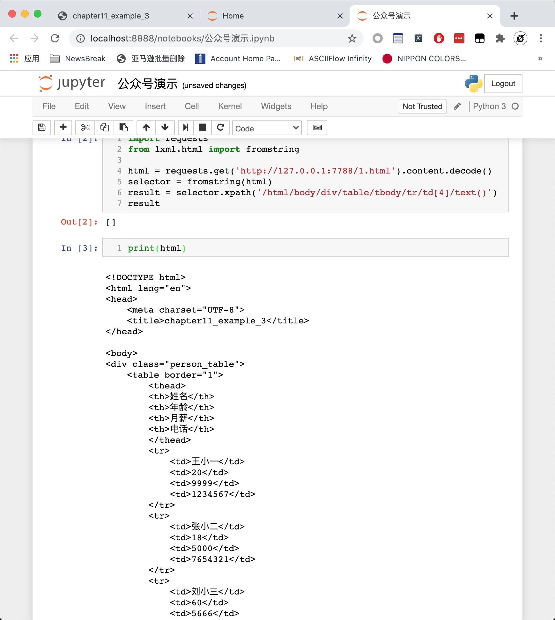This screenshot has width=555, height=620.
Task: Insert a new cell below with plus icon
Action: (63, 128)
